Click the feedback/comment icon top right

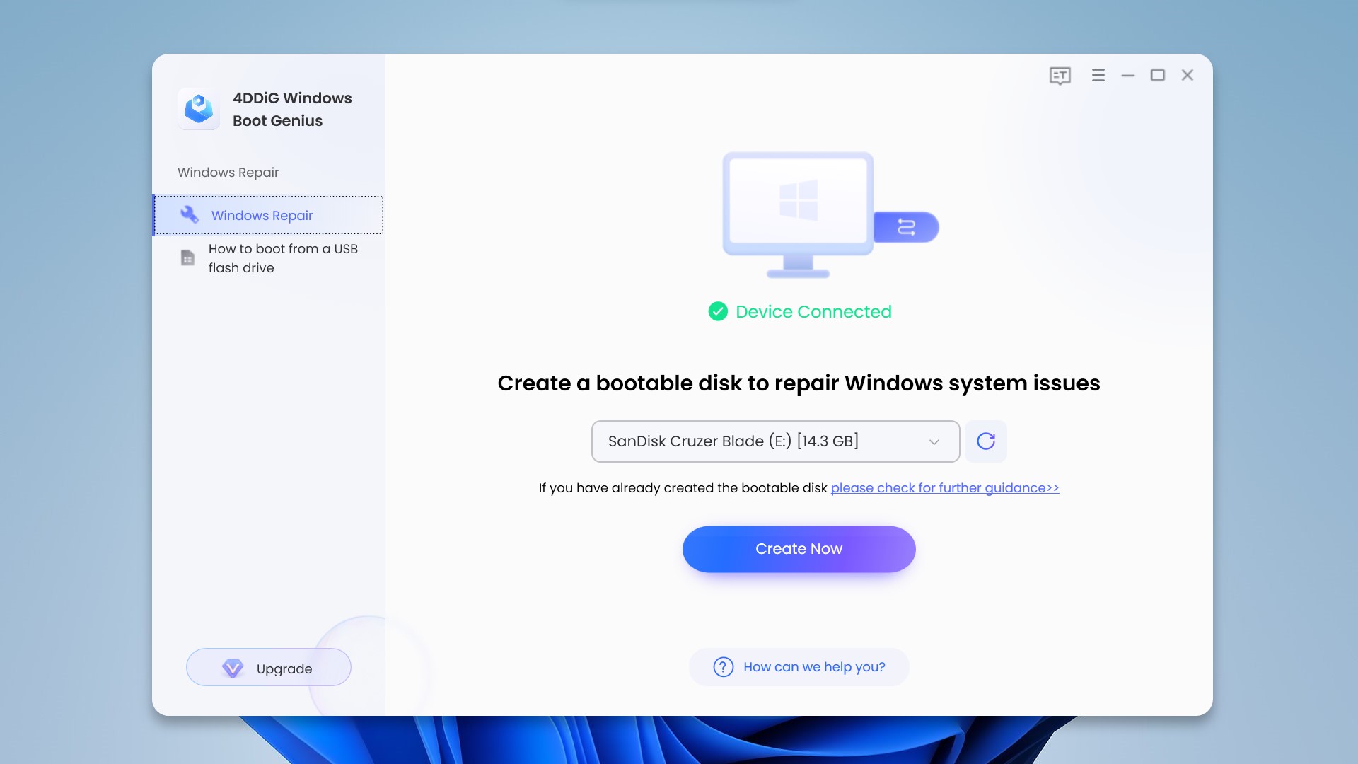1060,74
